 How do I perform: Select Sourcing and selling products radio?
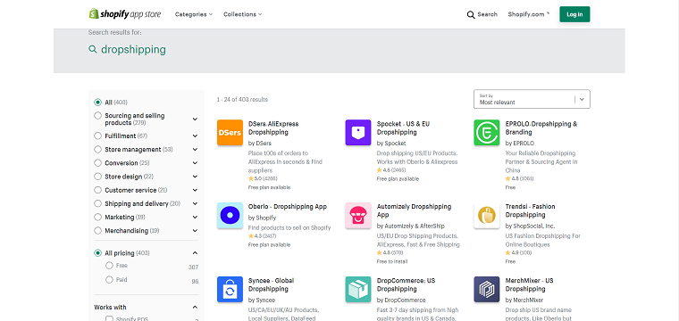[x=98, y=116]
